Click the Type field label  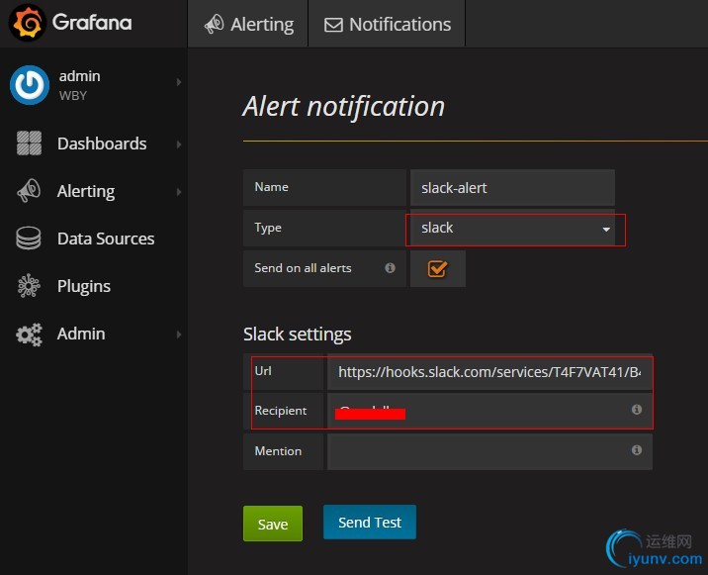(x=268, y=228)
